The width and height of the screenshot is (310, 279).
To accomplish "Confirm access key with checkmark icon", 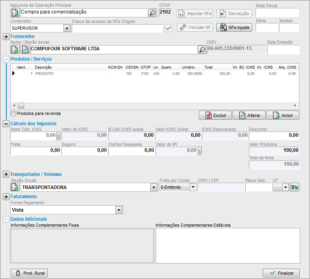I will click(x=168, y=28).
